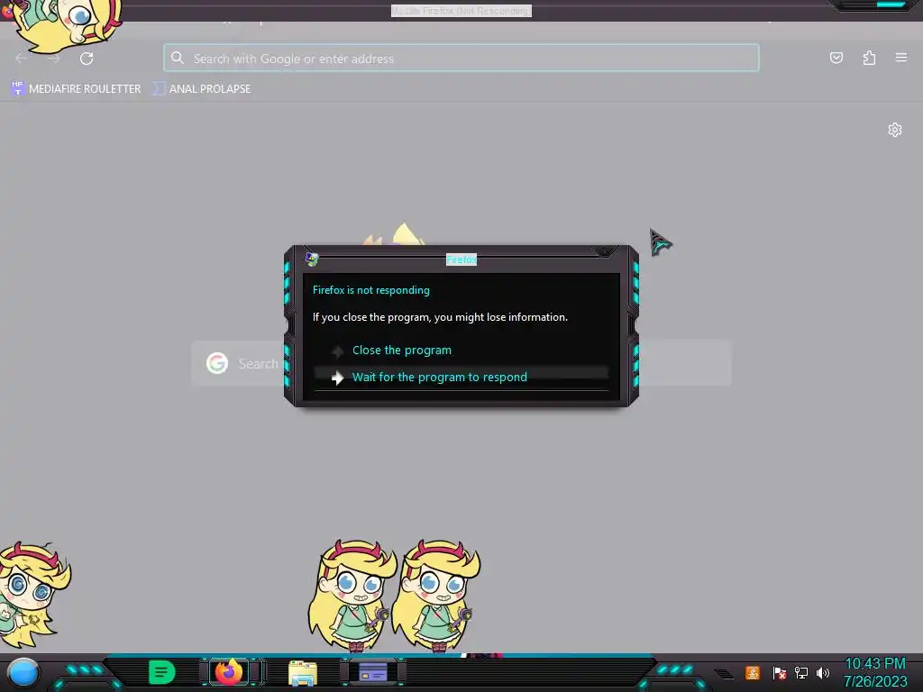The width and height of the screenshot is (923, 692).
Task: Show hidden tray icons
Action: click(x=724, y=673)
